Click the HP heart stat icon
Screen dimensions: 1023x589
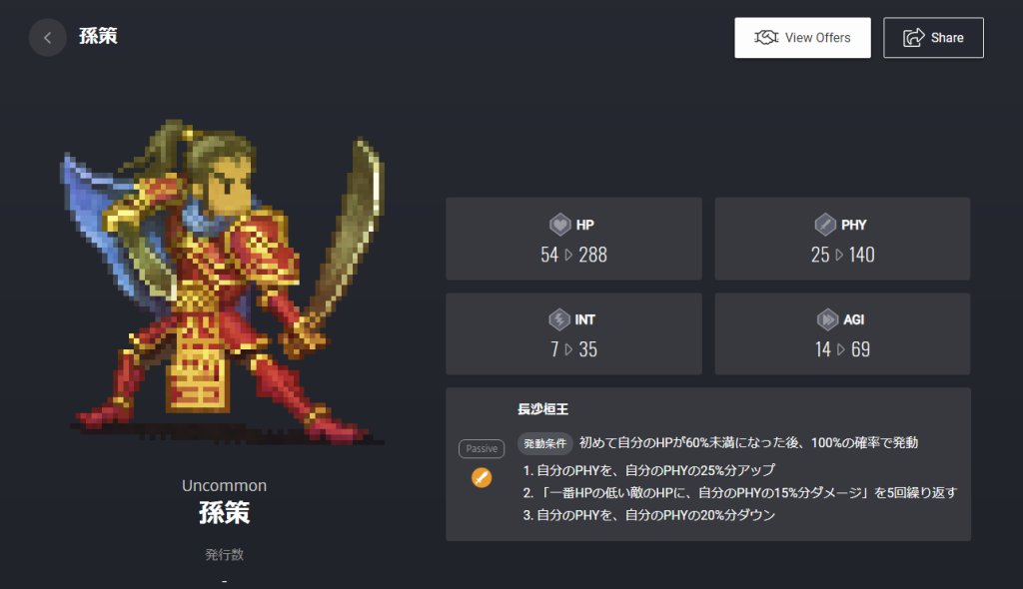pyautogui.click(x=559, y=225)
